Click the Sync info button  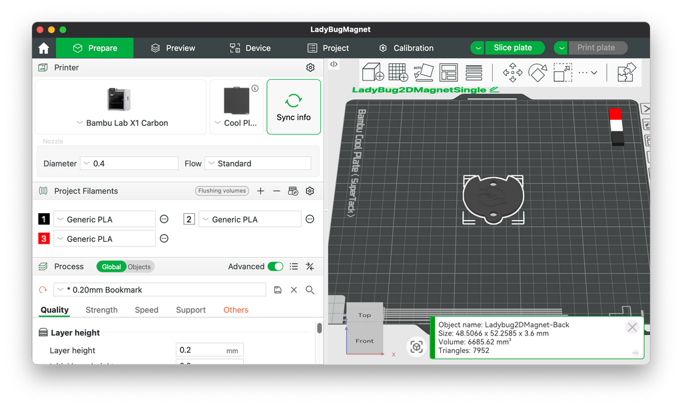click(x=294, y=107)
